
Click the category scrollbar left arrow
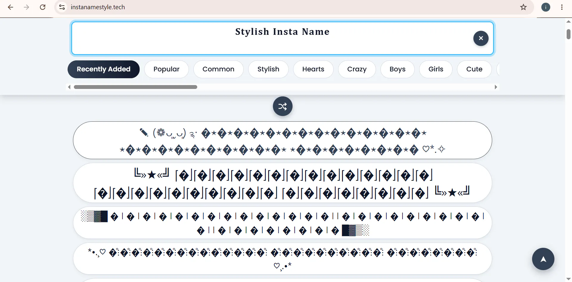[69, 87]
